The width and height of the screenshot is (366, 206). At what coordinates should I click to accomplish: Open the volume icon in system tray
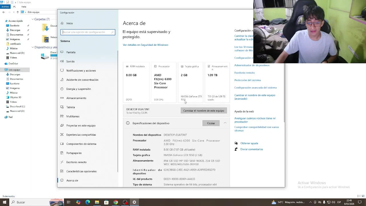333,202
